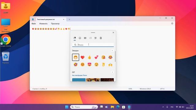Insert the face blowing a kiss emoji

[104, 57]
